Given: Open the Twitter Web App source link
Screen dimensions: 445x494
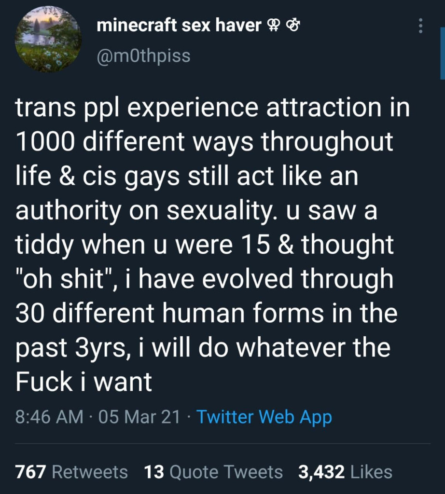Looking at the screenshot, I should click(x=264, y=417).
